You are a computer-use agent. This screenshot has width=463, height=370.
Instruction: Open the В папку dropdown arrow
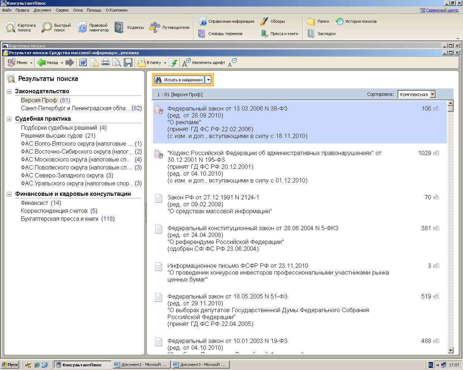(165, 63)
